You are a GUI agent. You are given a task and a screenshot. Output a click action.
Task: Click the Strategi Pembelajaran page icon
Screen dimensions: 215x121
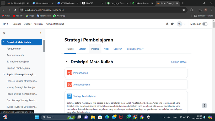tap(69, 96)
